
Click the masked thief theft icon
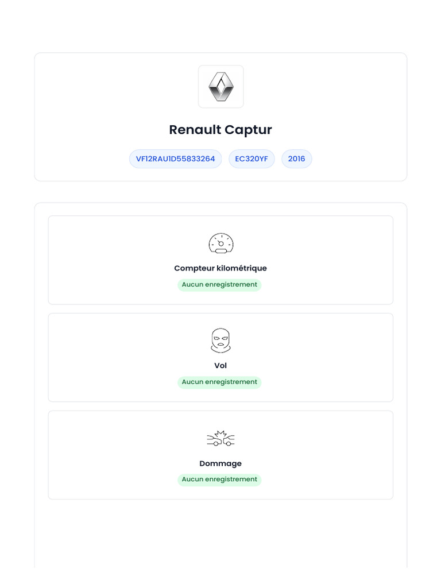tap(220, 341)
